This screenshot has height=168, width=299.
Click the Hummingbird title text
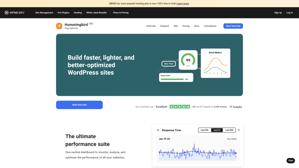[x=76, y=24]
